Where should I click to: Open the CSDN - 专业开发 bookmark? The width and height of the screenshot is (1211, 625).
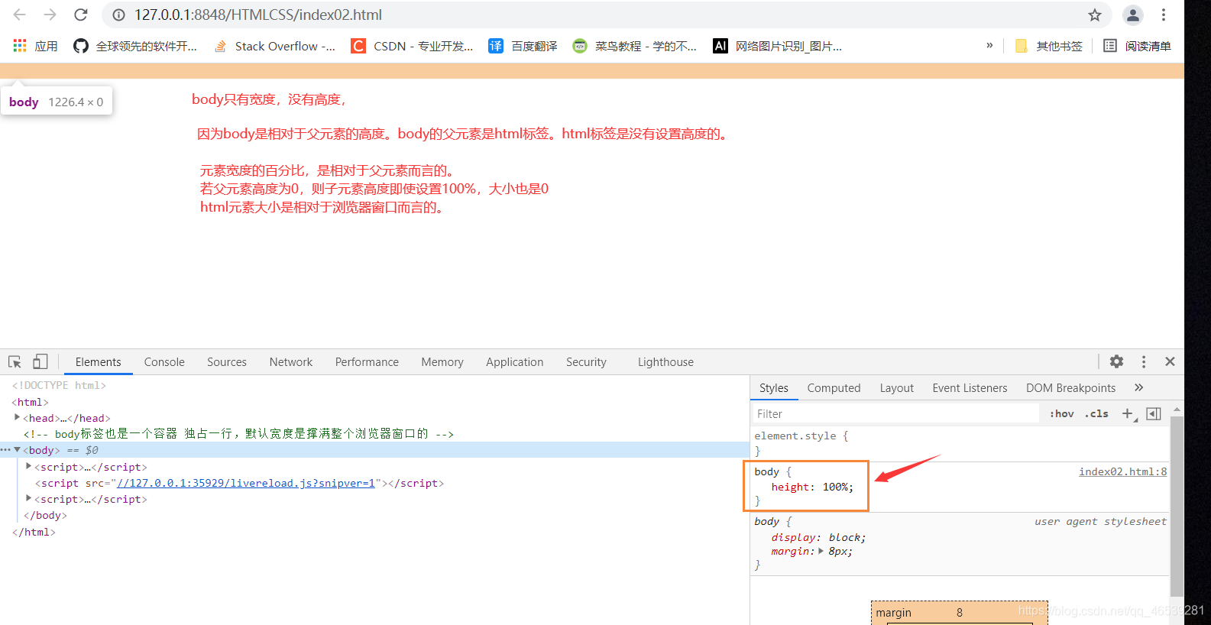(413, 46)
